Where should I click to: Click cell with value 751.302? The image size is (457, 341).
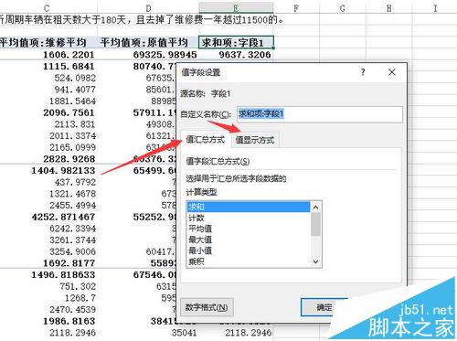click(x=48, y=286)
